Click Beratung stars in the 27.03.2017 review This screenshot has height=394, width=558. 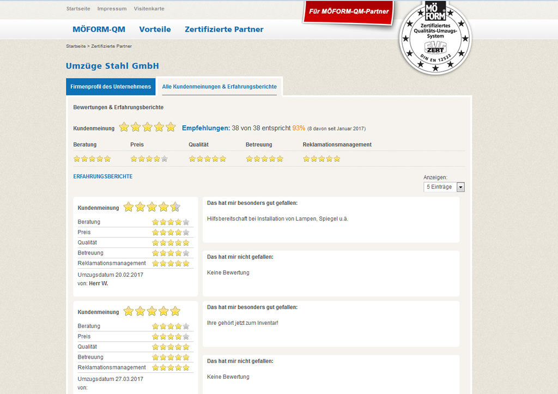pyautogui.click(x=171, y=326)
